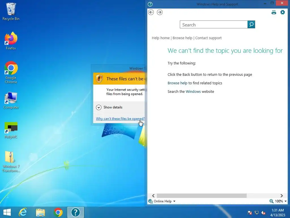
Task: Select the Google Chrome desktop shortcut
Action: (x=11, y=72)
